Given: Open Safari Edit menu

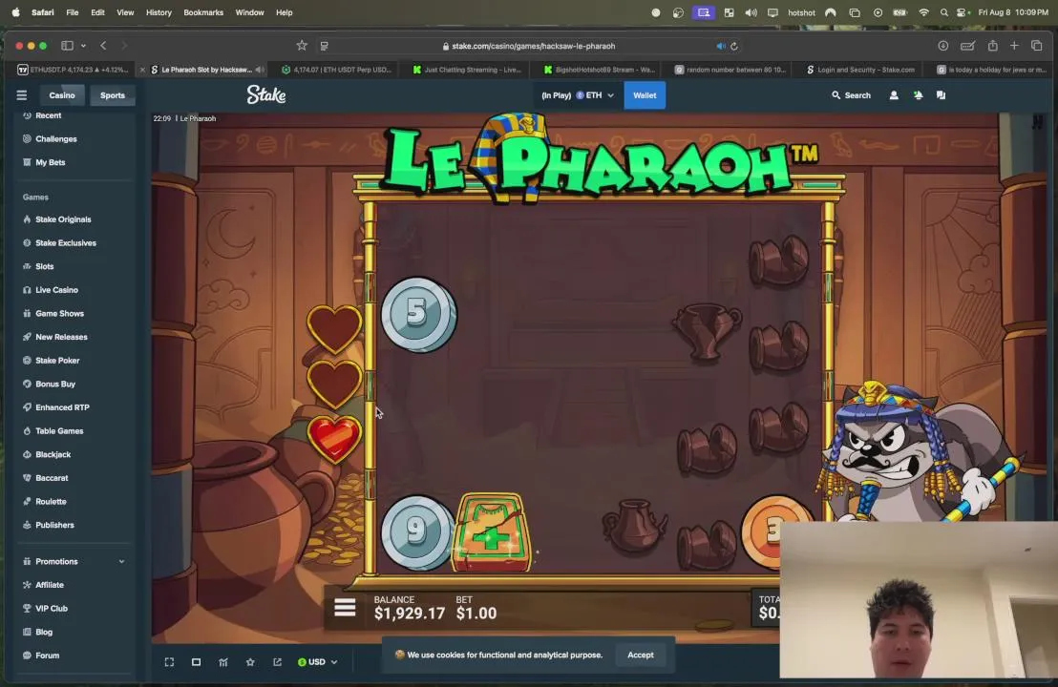Looking at the screenshot, I should [97, 12].
